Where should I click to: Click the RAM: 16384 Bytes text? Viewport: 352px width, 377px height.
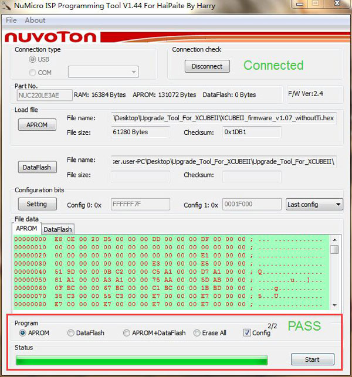pyautogui.click(x=100, y=95)
